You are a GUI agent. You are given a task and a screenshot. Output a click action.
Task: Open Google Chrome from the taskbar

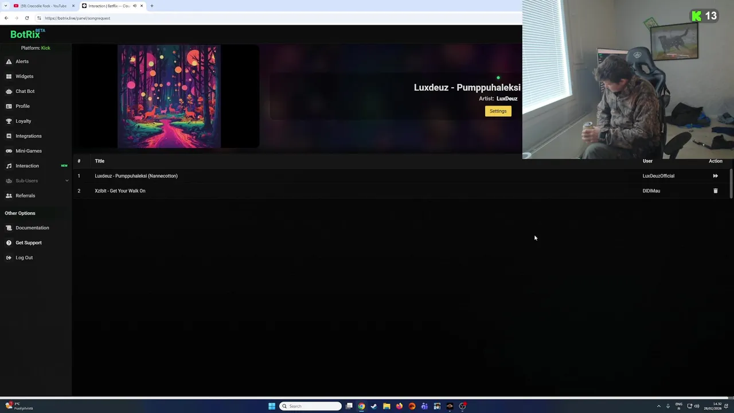361,406
